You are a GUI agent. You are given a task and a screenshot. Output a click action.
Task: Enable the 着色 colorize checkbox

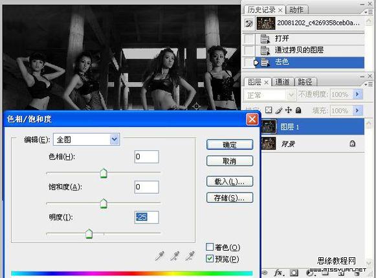point(210,247)
